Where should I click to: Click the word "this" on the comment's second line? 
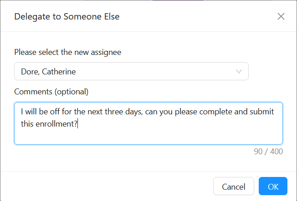[x=28, y=123]
